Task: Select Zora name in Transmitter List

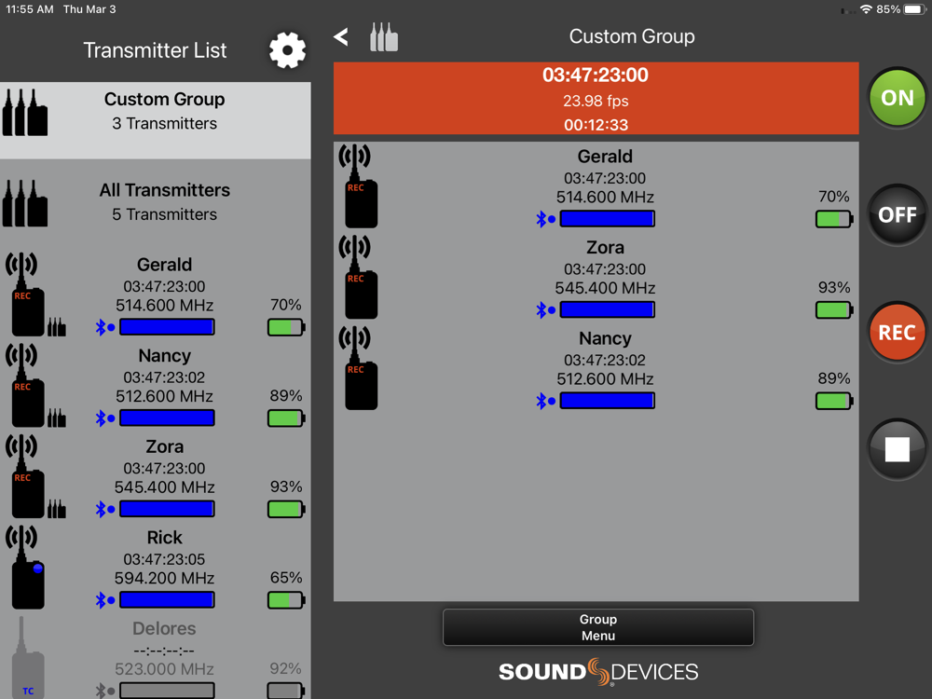Action: point(165,446)
